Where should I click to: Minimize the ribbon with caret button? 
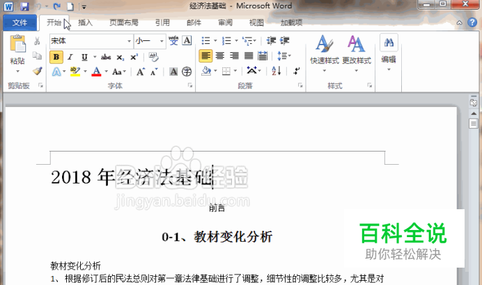[x=459, y=22]
